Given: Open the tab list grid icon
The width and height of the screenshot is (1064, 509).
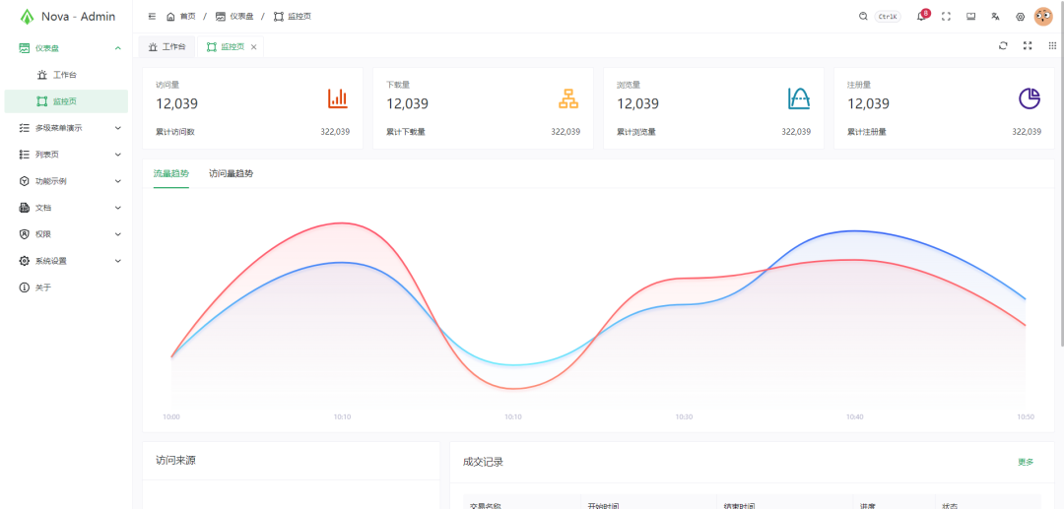Looking at the screenshot, I should tap(1052, 46).
